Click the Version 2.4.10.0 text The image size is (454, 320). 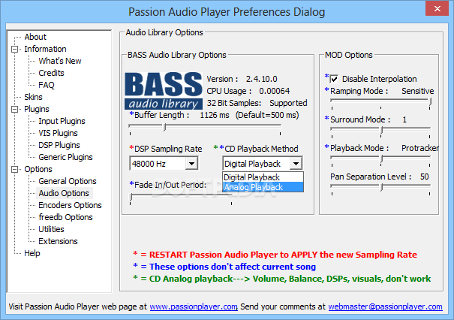pyautogui.click(x=242, y=79)
